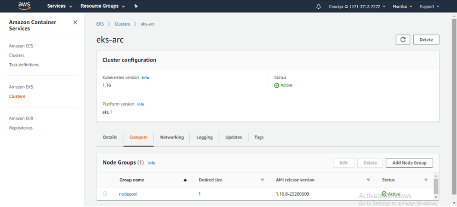Click the pin shortcut icon in navbar

pyautogui.click(x=136, y=6)
